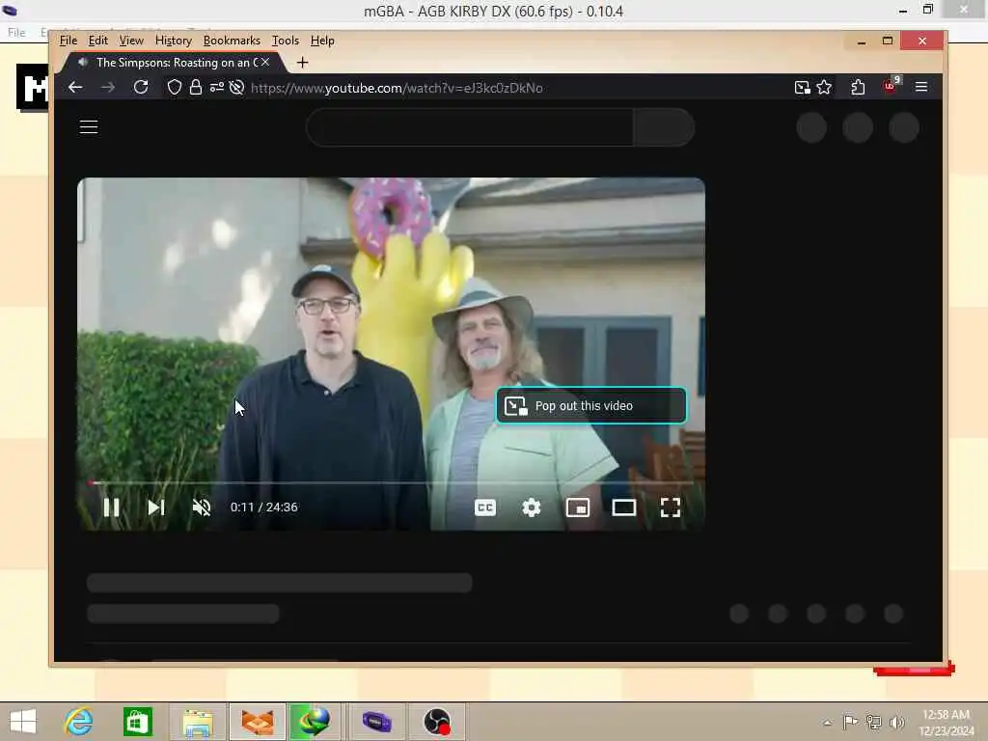Screen dimensions: 988x741
Task: Bookmark this page with star
Action: [824, 88]
